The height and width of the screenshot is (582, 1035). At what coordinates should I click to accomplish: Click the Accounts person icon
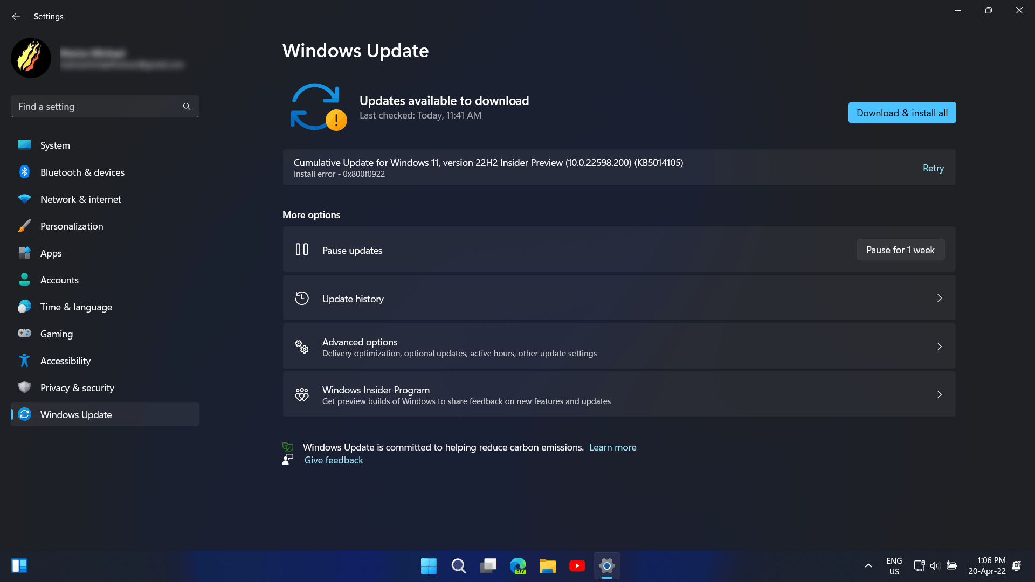24,280
